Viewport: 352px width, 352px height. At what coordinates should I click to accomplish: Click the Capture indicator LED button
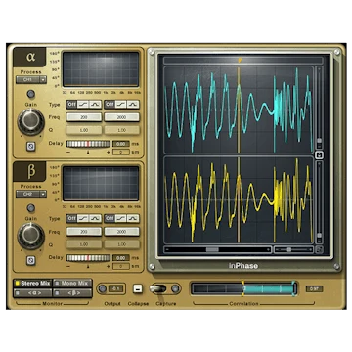[175, 288]
